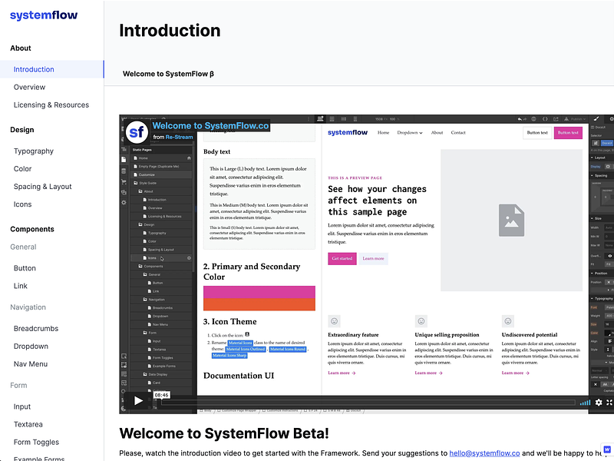The width and height of the screenshot is (614, 461).
Task: Open the Input form page
Action: click(22, 406)
